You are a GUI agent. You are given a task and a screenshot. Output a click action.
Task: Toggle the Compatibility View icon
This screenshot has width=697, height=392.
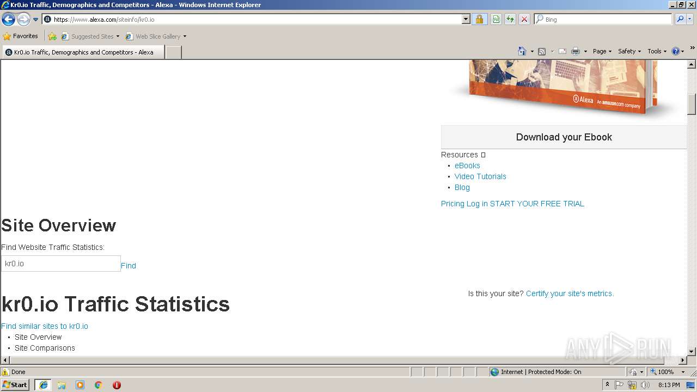(496, 20)
